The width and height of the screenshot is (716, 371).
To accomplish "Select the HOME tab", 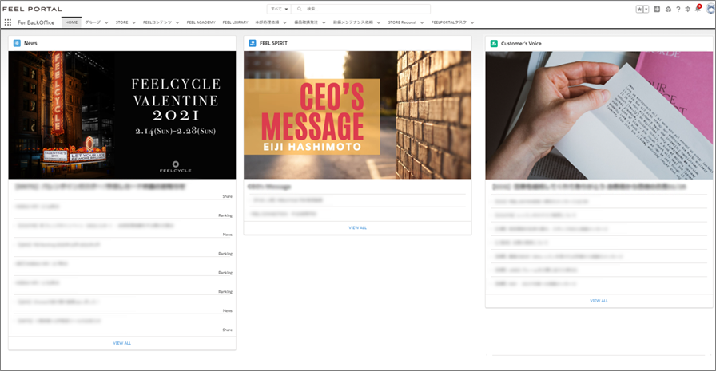I will pyautogui.click(x=71, y=22).
